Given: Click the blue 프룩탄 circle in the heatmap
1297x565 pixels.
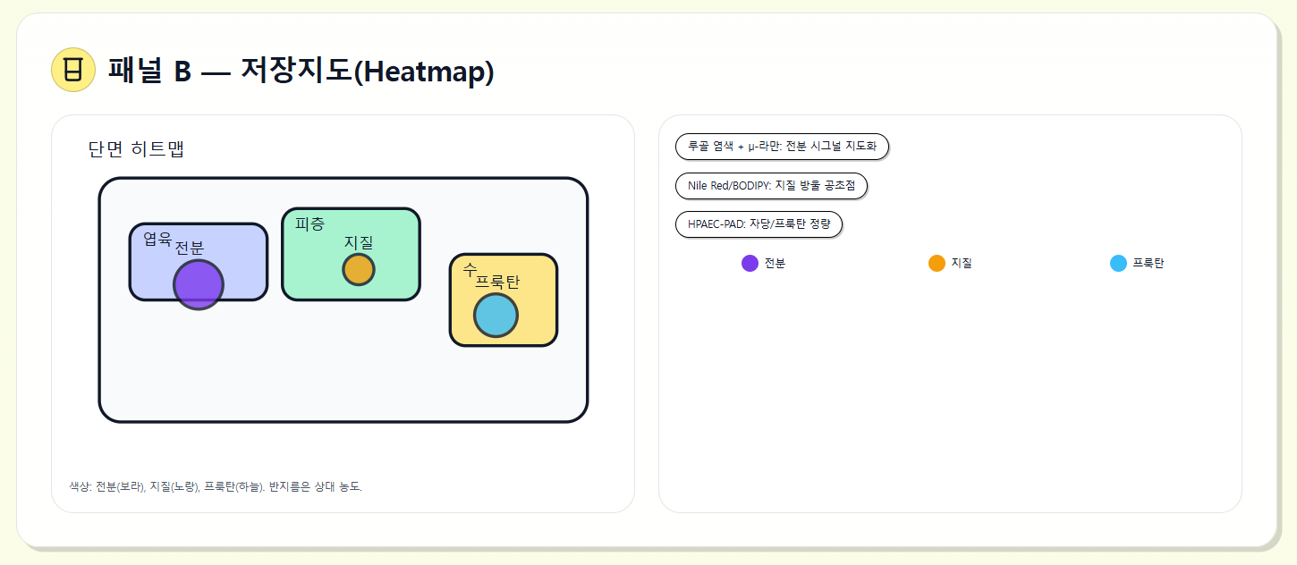Looking at the screenshot, I should click(496, 316).
